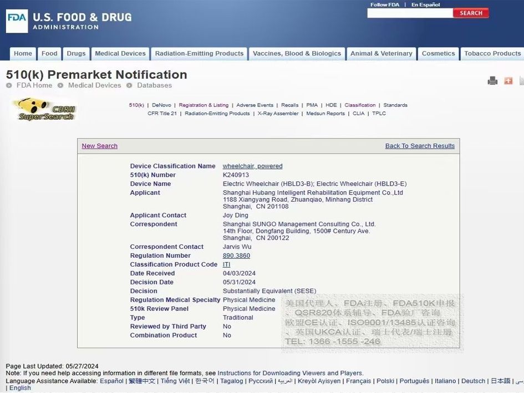
Task: Click the orange plus share icon
Action: pos(508,80)
